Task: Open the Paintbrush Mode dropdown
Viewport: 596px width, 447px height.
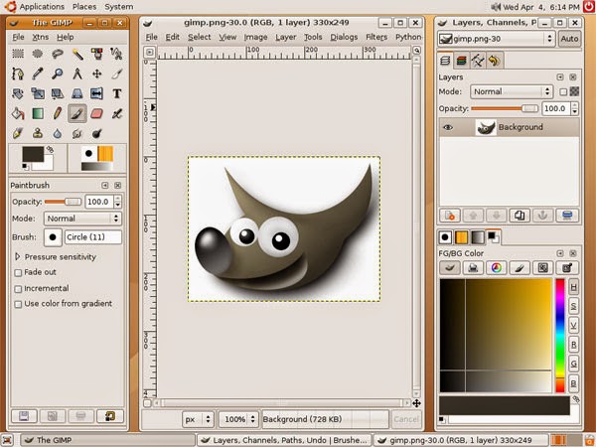Action: click(82, 219)
